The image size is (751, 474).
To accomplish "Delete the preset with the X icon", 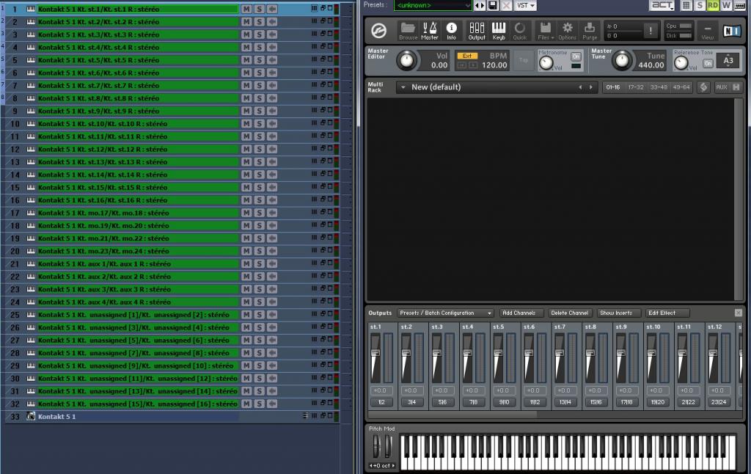I will [506, 5].
